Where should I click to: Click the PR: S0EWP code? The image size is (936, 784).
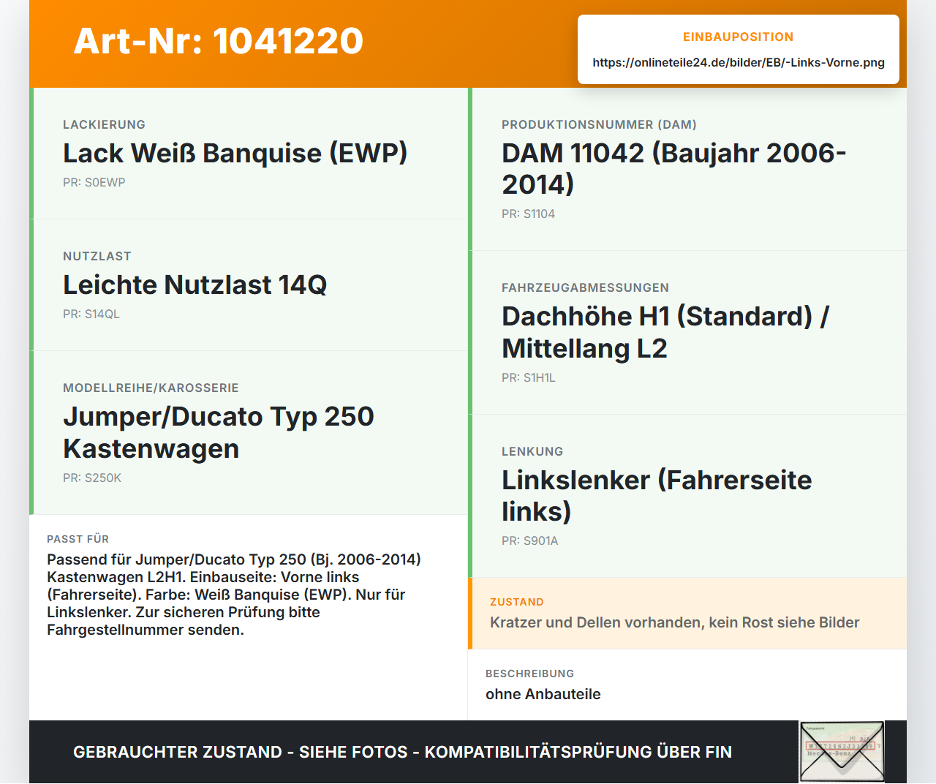point(94,182)
